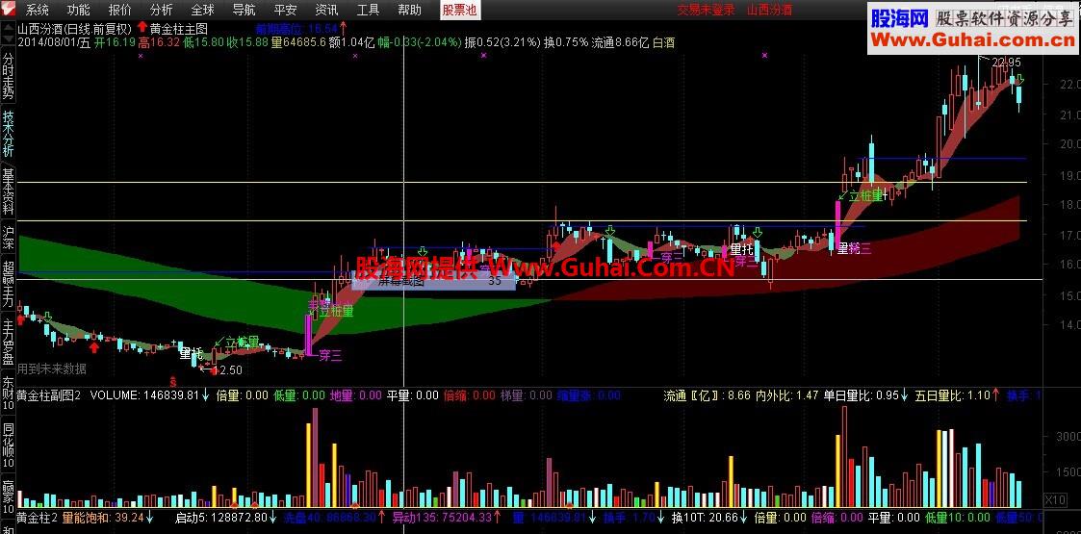Click the red arrow after 异动135 value
Image resolution: width=1081 pixels, height=534 pixels.
pyautogui.click(x=497, y=517)
